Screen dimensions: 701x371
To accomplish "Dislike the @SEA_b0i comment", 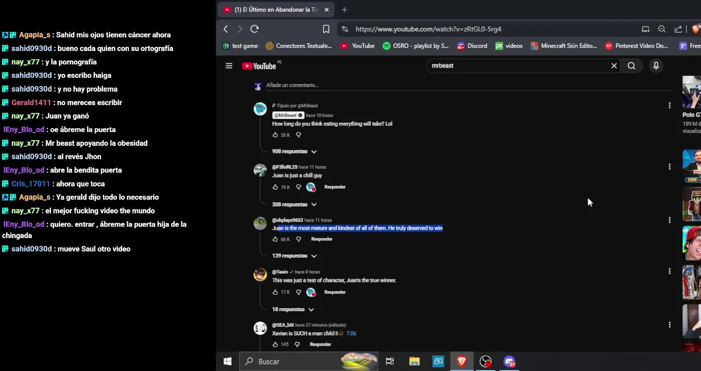I will 297,344.
